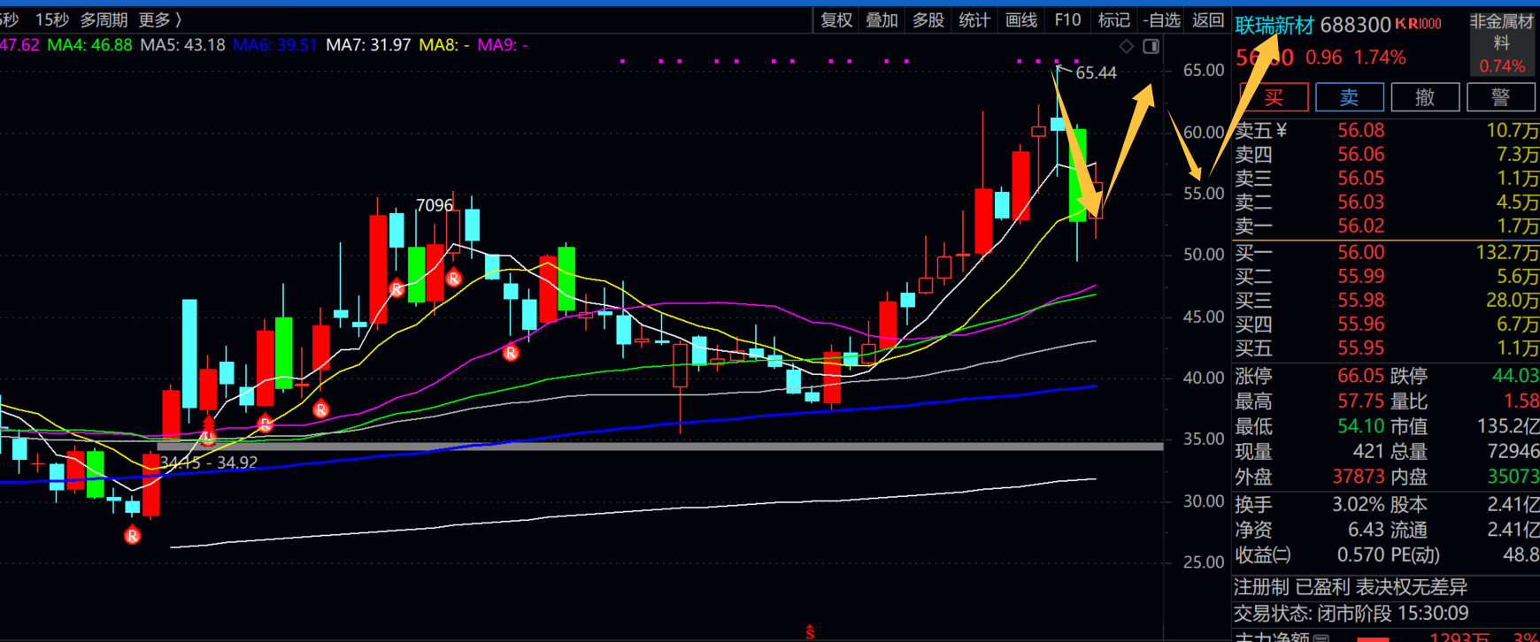Screen dimensions: 1540x642
Task: Click the R marker below the lowest candle
Action: pyautogui.click(x=132, y=535)
